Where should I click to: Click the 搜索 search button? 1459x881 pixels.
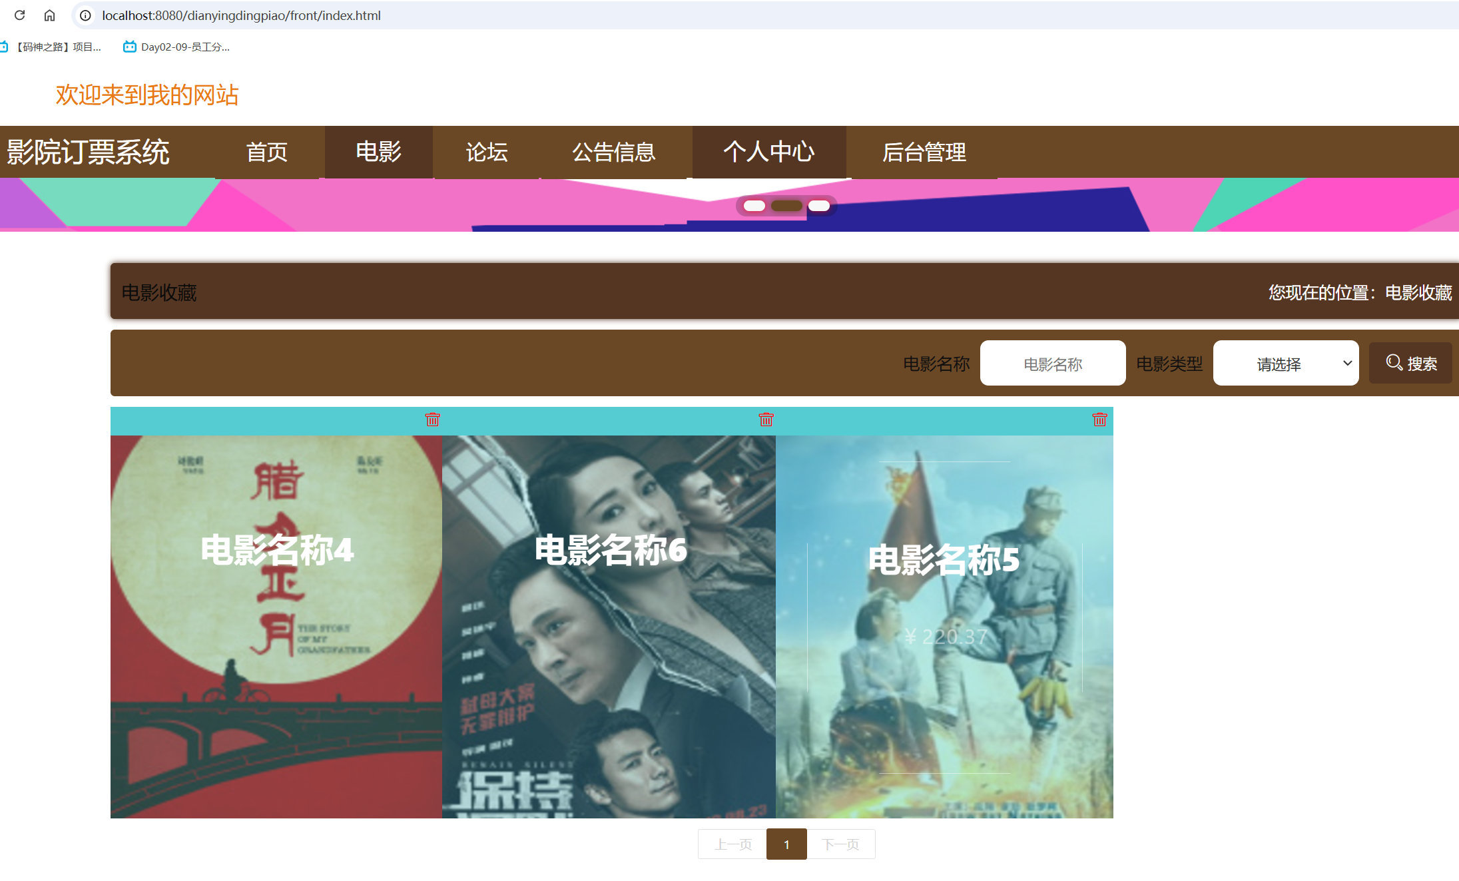pyautogui.click(x=1410, y=363)
